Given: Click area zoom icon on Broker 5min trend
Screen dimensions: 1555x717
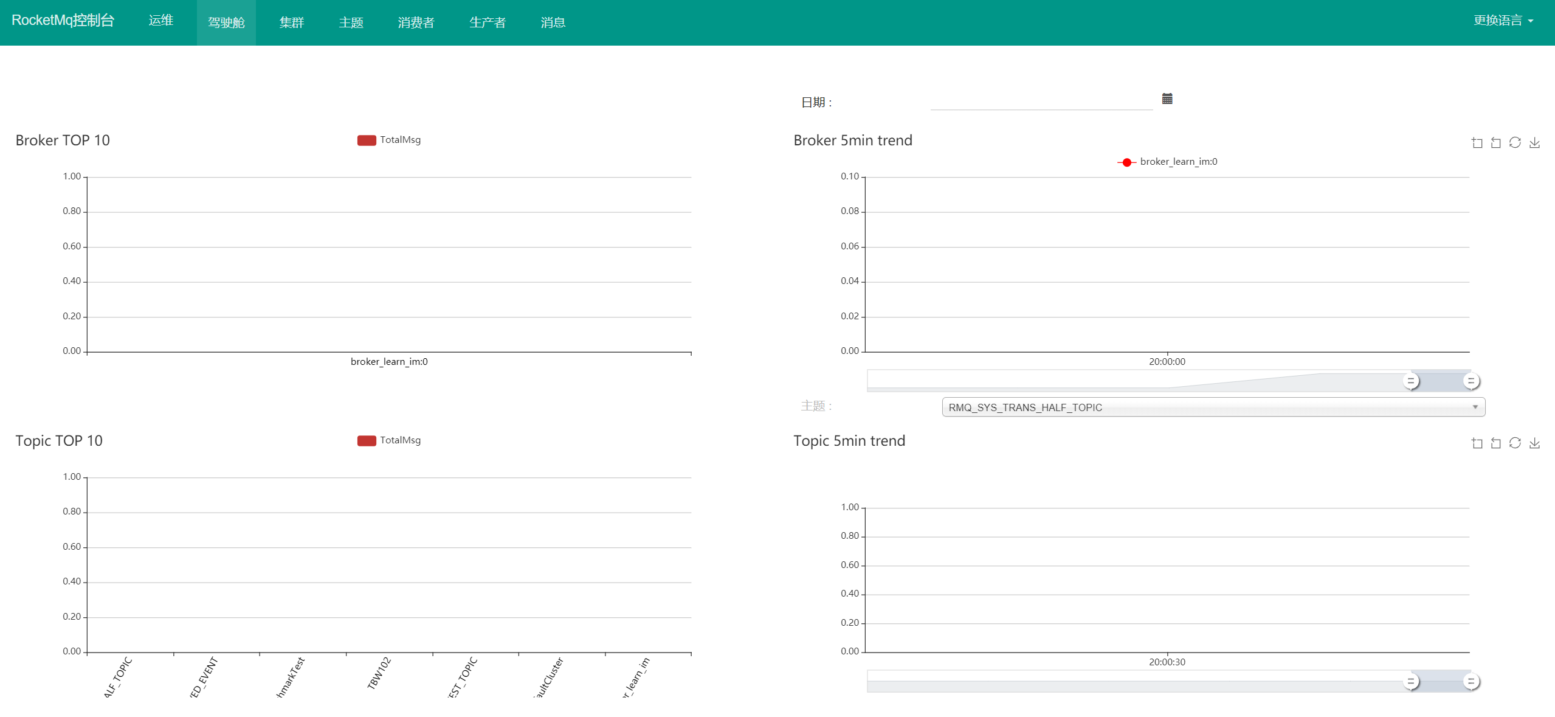Looking at the screenshot, I should [x=1477, y=143].
